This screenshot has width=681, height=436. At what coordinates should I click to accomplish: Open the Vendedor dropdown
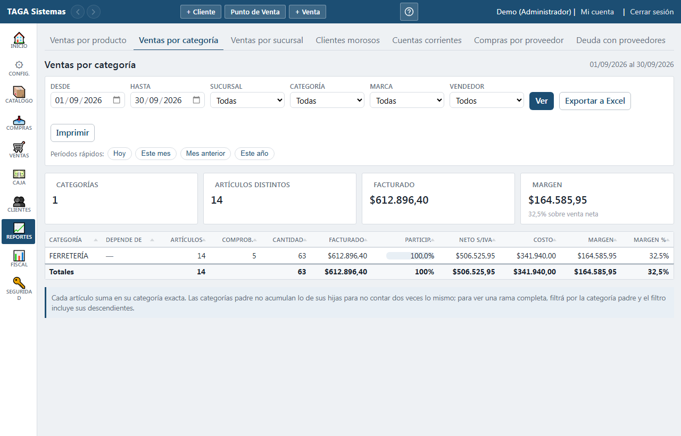coord(487,100)
